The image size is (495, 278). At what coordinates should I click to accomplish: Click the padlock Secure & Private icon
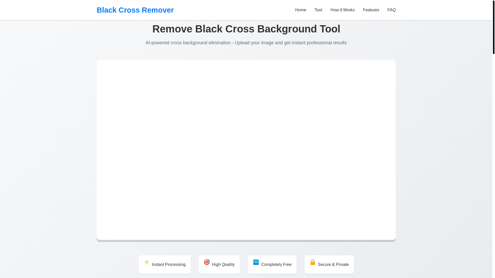coord(313,262)
